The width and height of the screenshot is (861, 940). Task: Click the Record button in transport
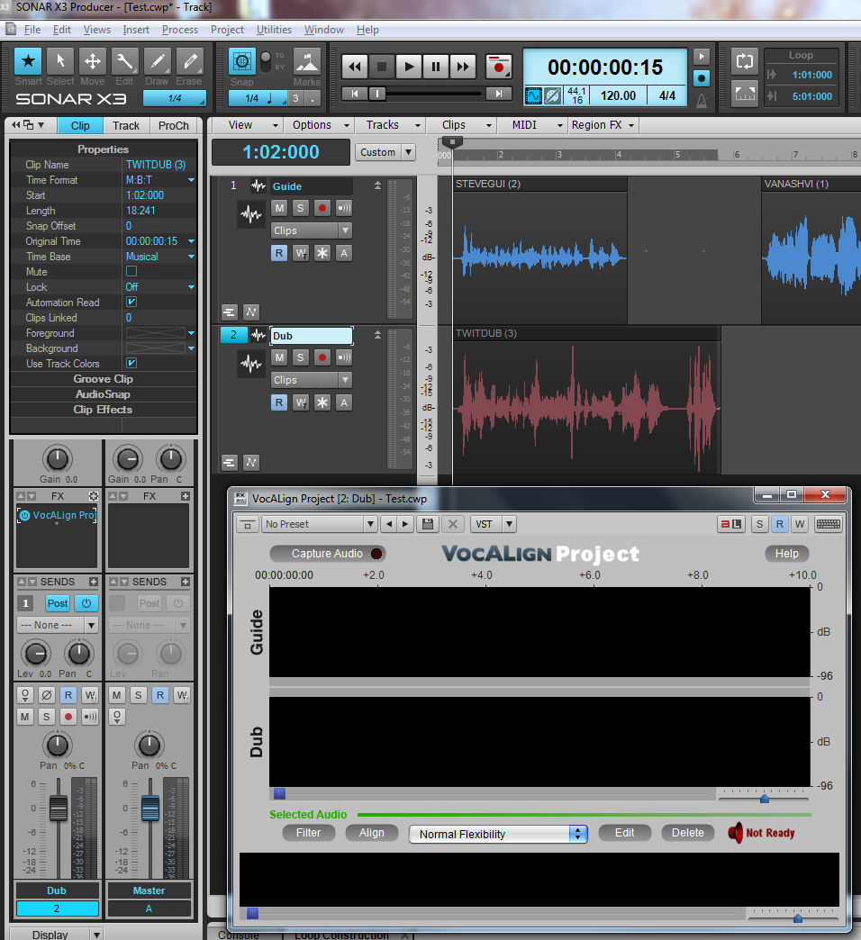coord(498,66)
